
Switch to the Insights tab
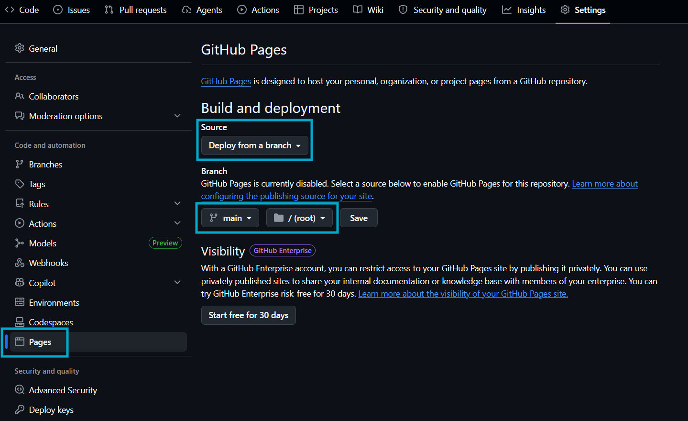(524, 10)
